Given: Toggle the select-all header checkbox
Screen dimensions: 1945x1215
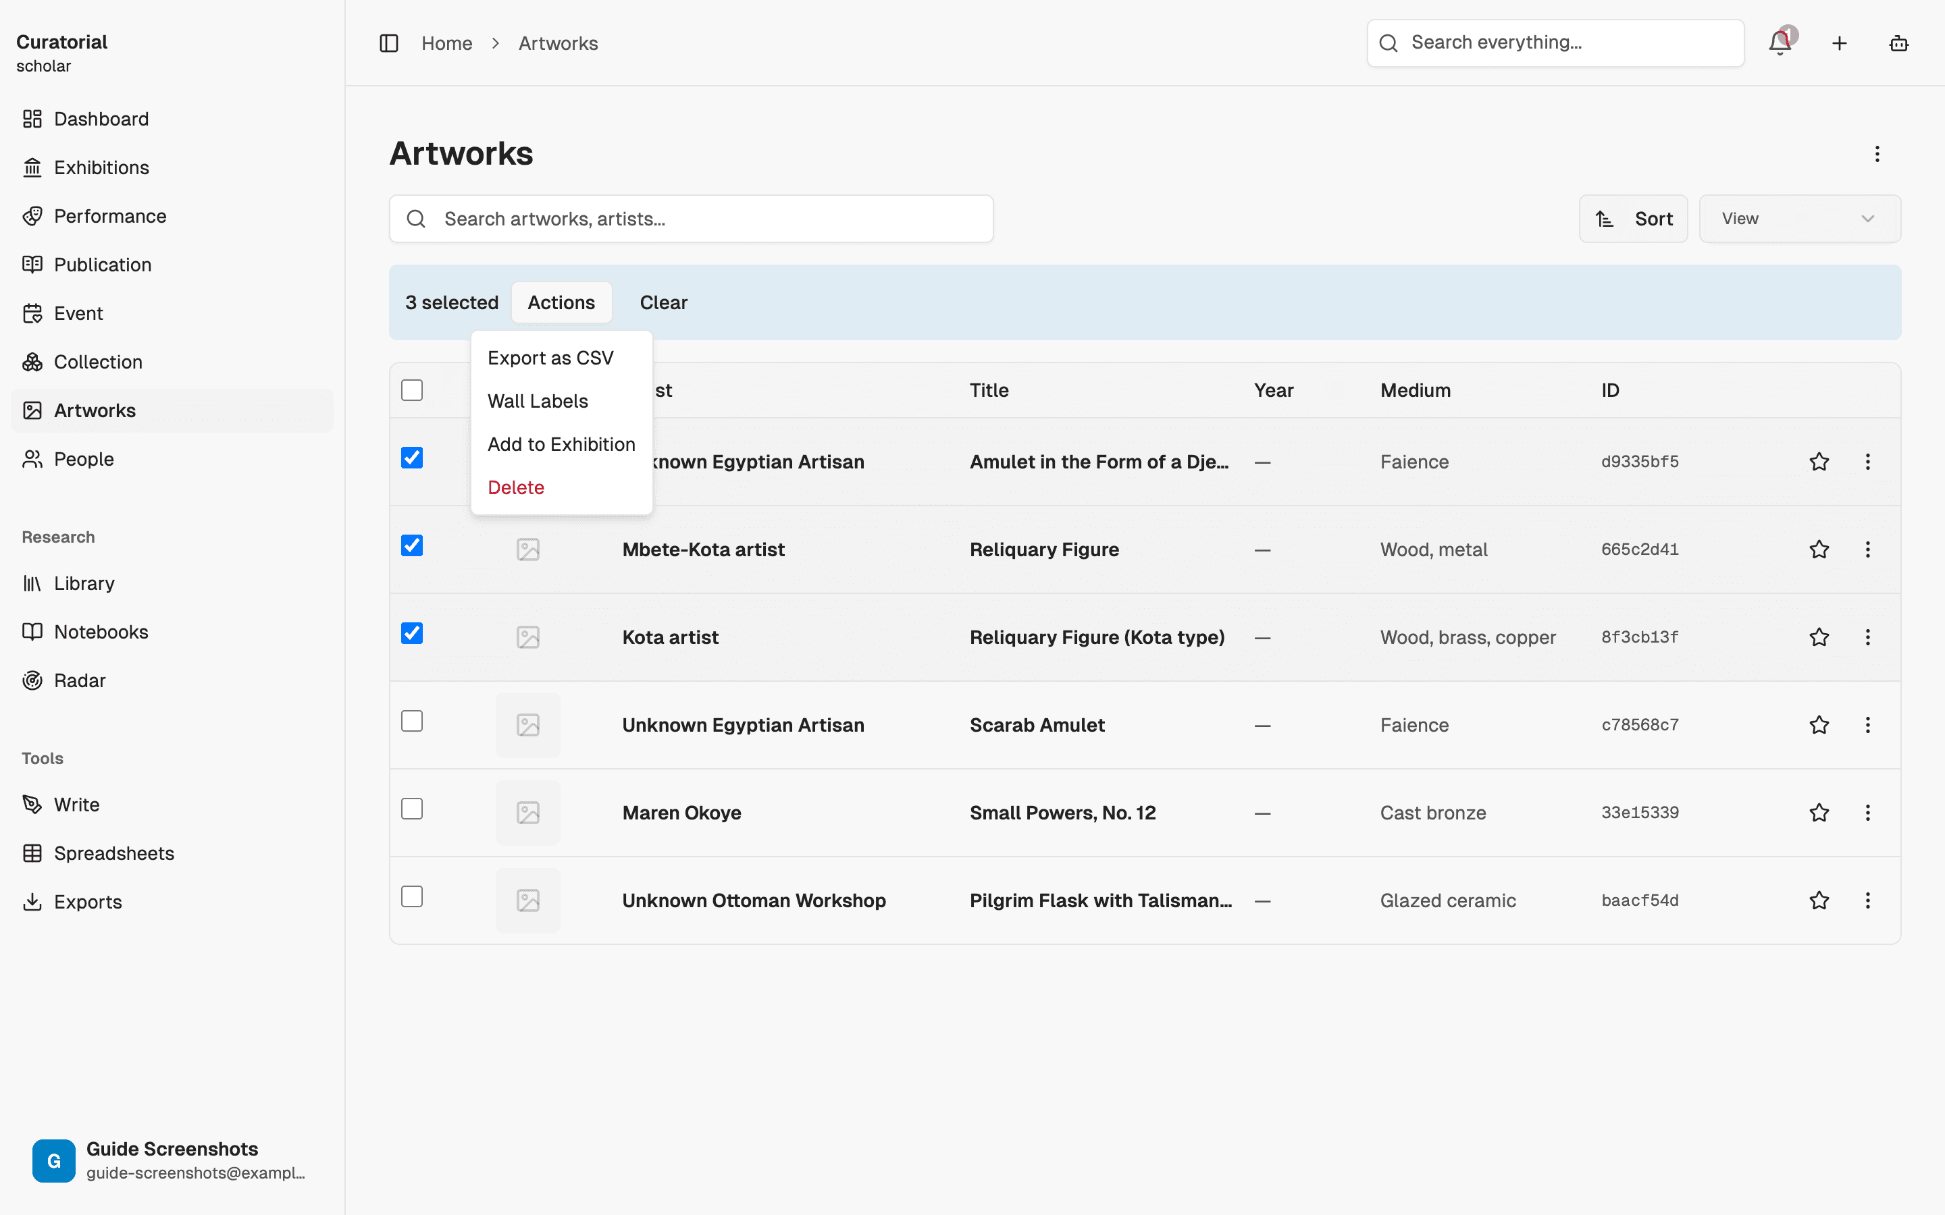Looking at the screenshot, I should coord(411,389).
